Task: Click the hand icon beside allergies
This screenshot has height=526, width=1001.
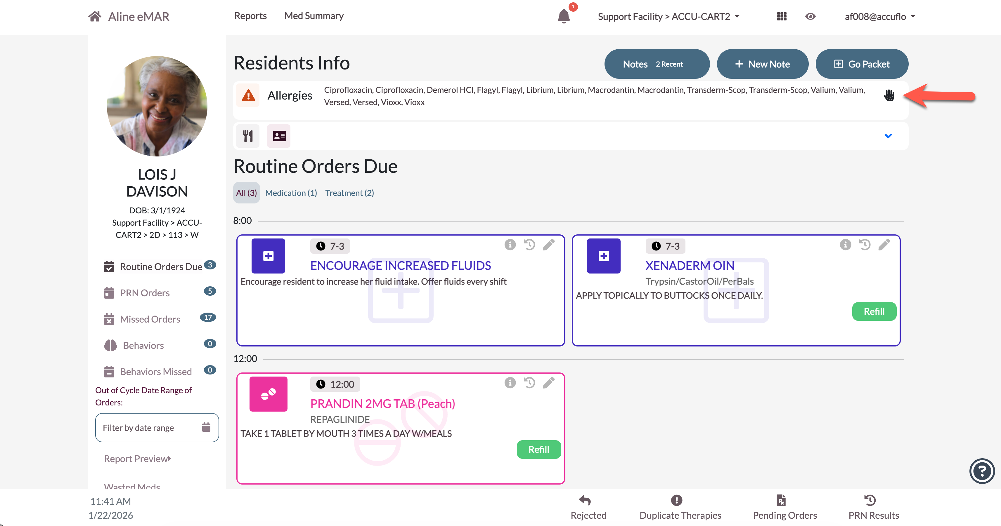Action: pyautogui.click(x=889, y=95)
